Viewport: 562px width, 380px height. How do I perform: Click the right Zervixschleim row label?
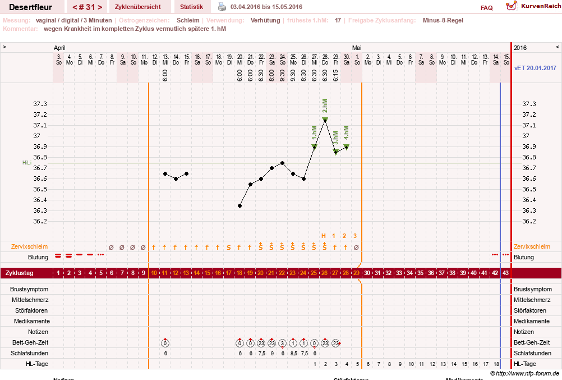(532, 246)
